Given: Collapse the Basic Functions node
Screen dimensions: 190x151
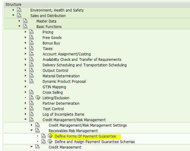Looking at the screenshot, I should pyautogui.click(x=19, y=26).
